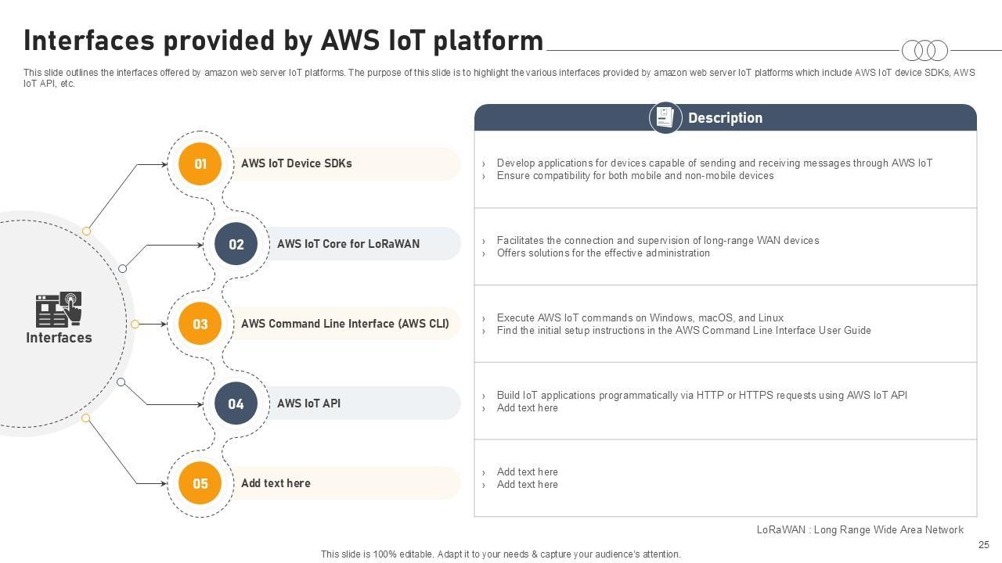Select the AWS IoT API label

tap(308, 403)
